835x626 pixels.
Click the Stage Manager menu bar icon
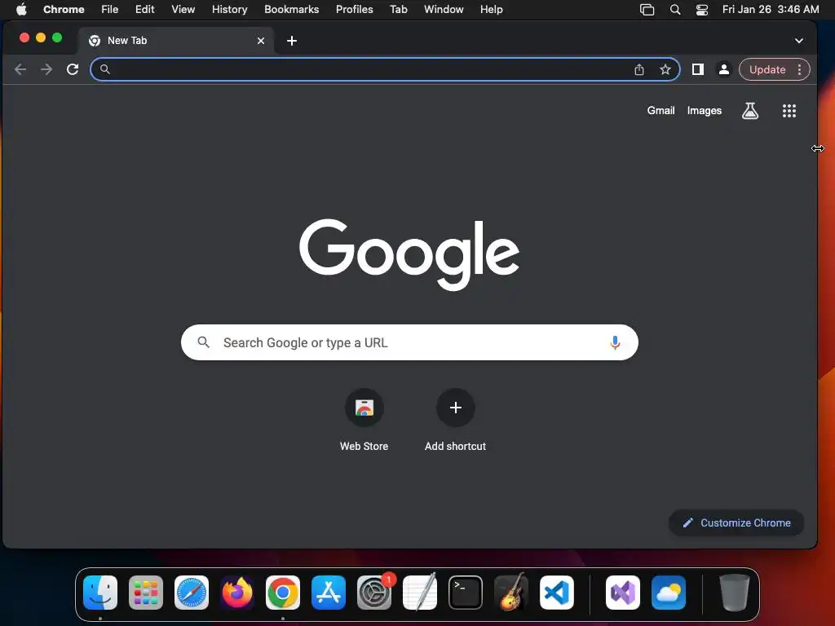(x=647, y=9)
